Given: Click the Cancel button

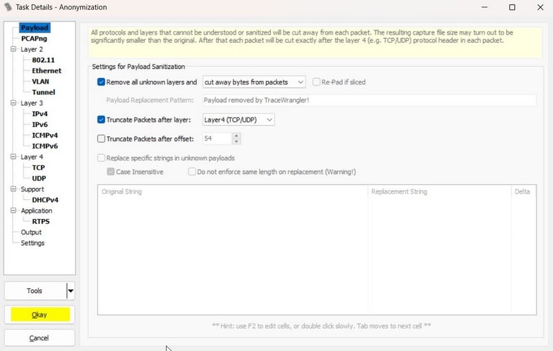Looking at the screenshot, I should [39, 338].
